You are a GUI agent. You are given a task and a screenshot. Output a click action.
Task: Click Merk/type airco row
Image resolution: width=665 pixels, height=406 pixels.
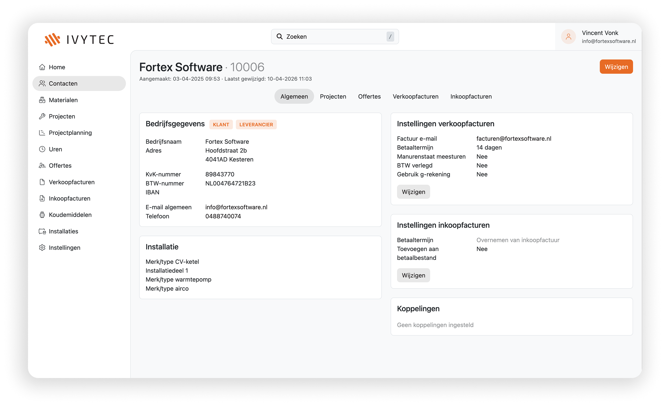click(167, 289)
